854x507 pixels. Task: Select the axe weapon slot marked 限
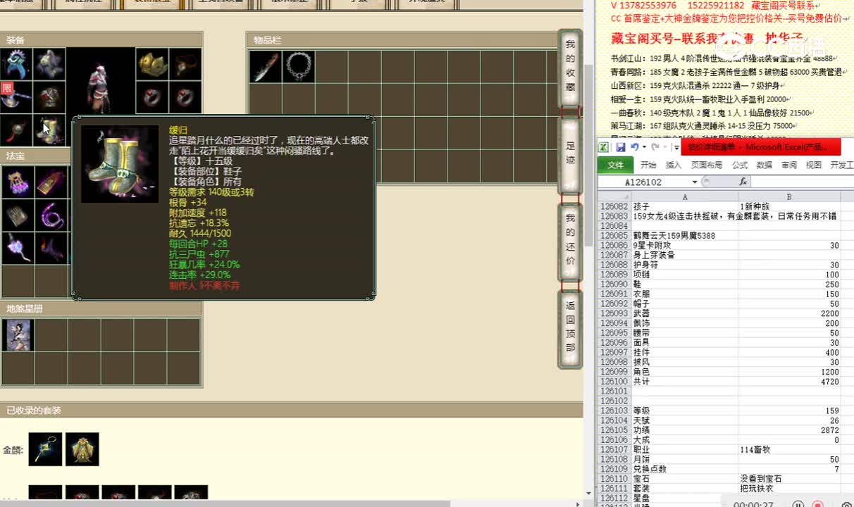tap(16, 97)
